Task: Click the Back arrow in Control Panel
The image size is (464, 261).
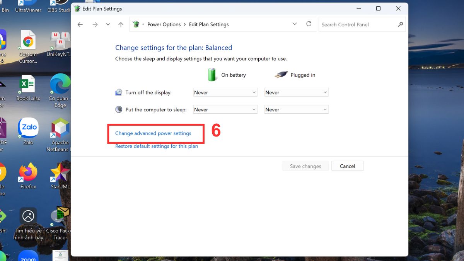Action: tap(80, 24)
